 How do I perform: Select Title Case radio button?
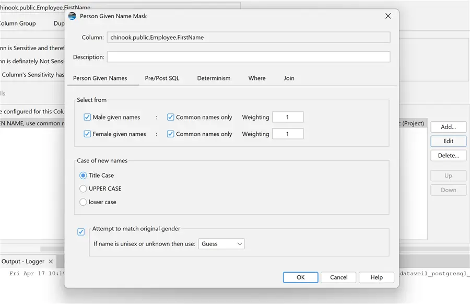point(83,176)
